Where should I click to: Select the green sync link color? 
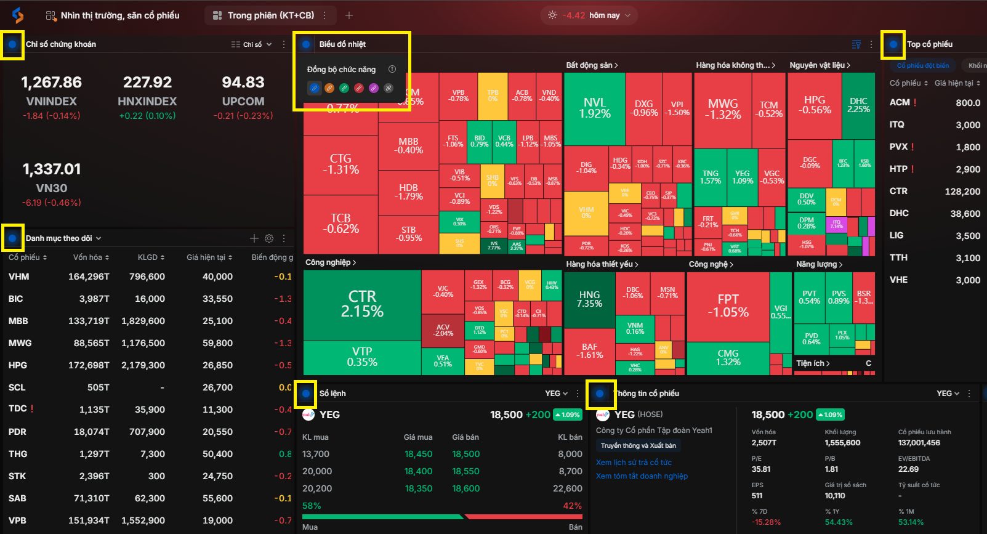tap(344, 88)
